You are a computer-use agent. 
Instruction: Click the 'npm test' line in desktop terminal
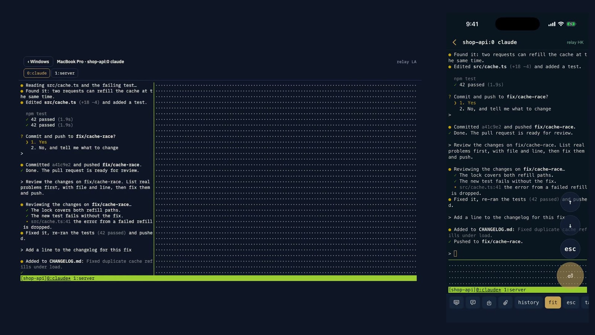[x=36, y=114]
